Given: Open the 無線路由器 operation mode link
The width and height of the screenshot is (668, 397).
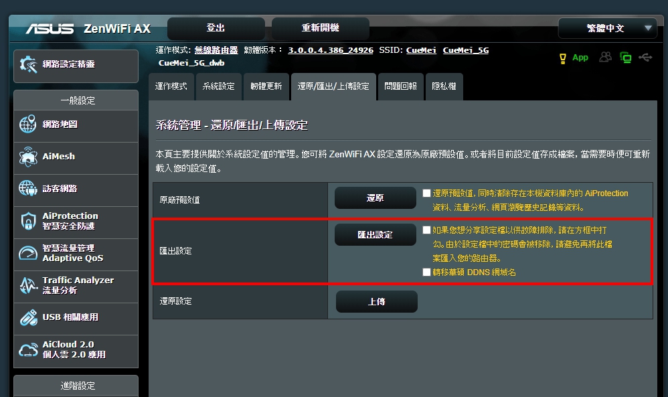Looking at the screenshot, I should coord(216,50).
